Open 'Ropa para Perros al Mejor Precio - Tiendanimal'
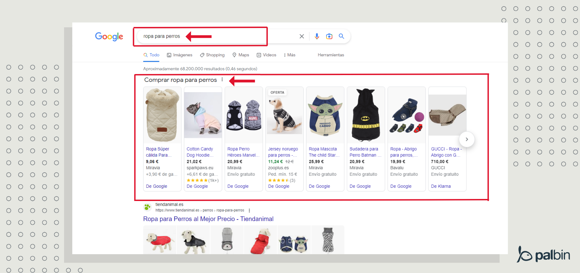 pos(208,219)
